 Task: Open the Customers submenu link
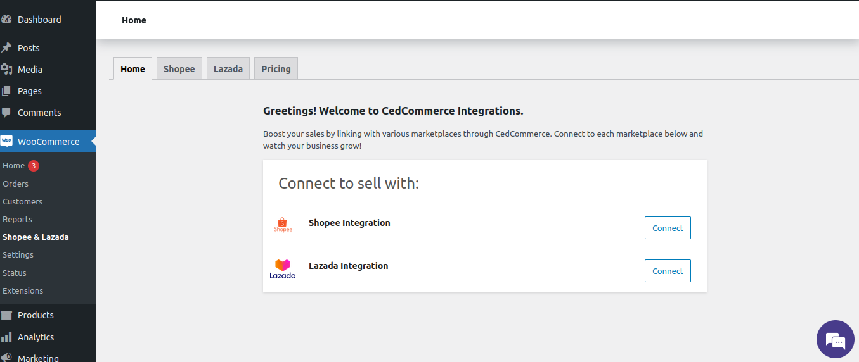(x=22, y=201)
